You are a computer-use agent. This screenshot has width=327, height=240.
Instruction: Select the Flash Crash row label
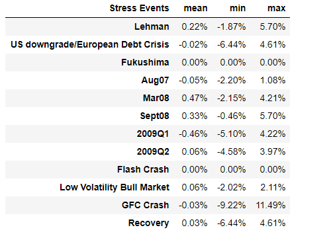click(x=143, y=169)
